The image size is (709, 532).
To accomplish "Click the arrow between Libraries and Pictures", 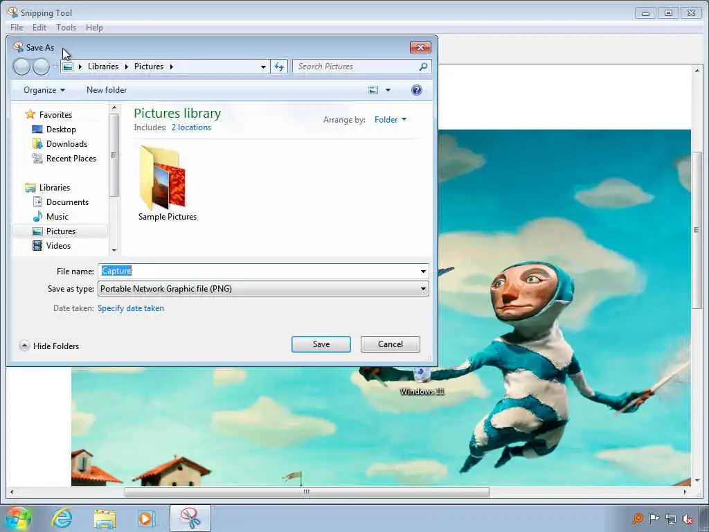I will [126, 67].
